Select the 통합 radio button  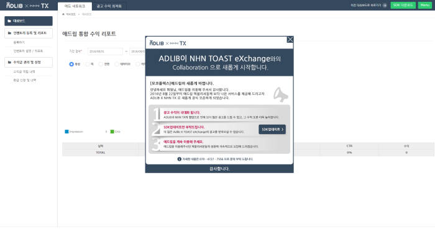71,65
